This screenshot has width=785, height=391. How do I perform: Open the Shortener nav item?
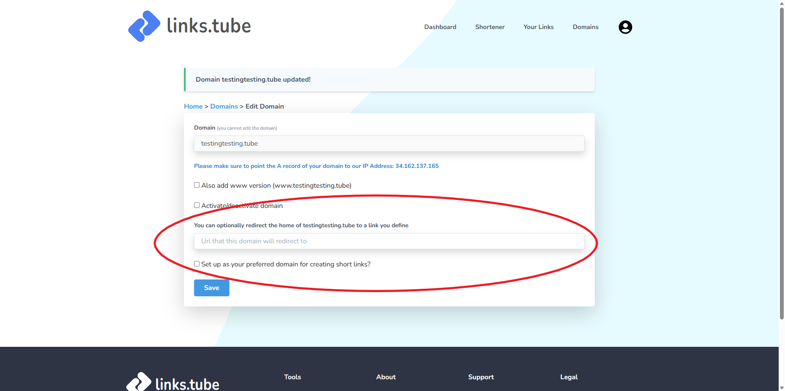(x=490, y=27)
